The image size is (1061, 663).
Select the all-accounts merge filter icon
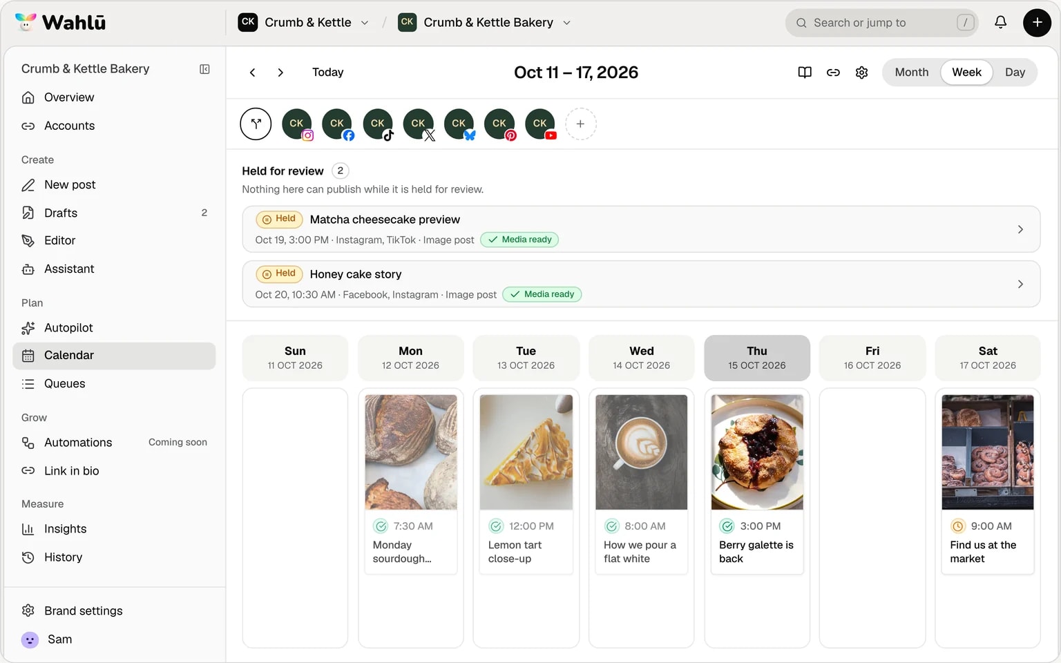click(256, 124)
